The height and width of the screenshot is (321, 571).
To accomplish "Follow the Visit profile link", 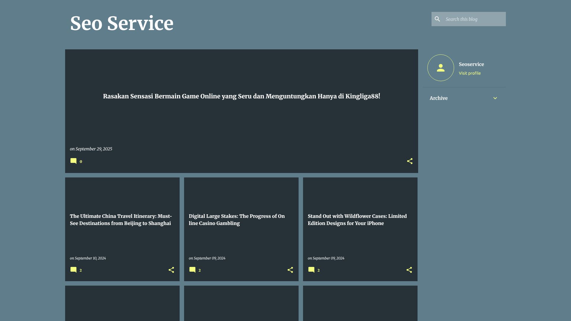I will point(470,73).
